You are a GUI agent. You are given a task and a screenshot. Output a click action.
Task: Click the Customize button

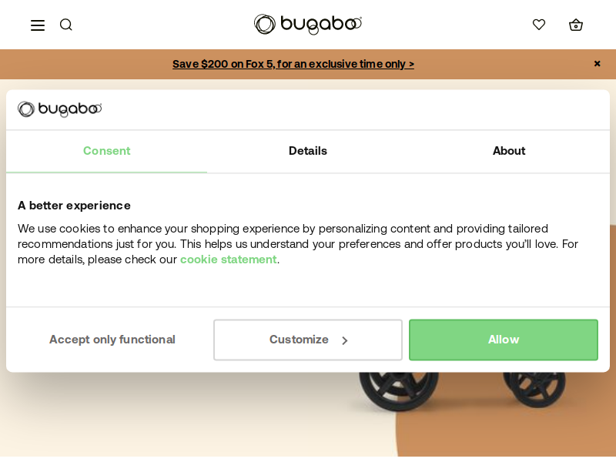(x=307, y=340)
